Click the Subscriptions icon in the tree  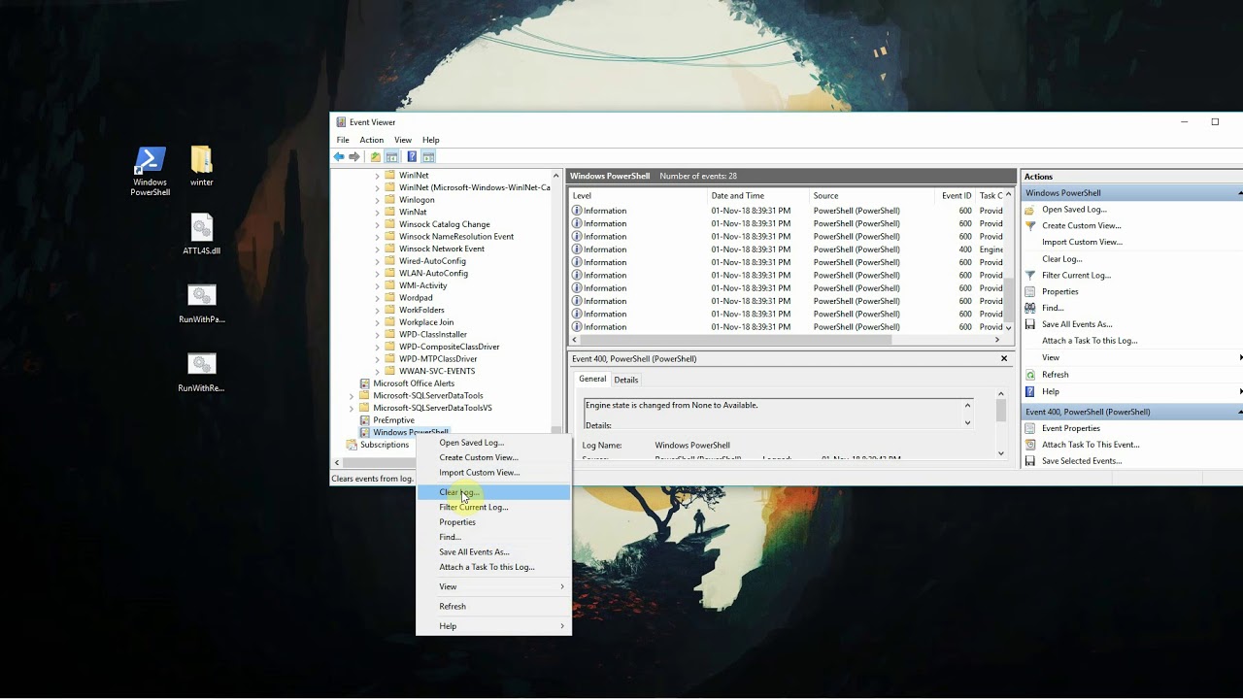tap(353, 445)
